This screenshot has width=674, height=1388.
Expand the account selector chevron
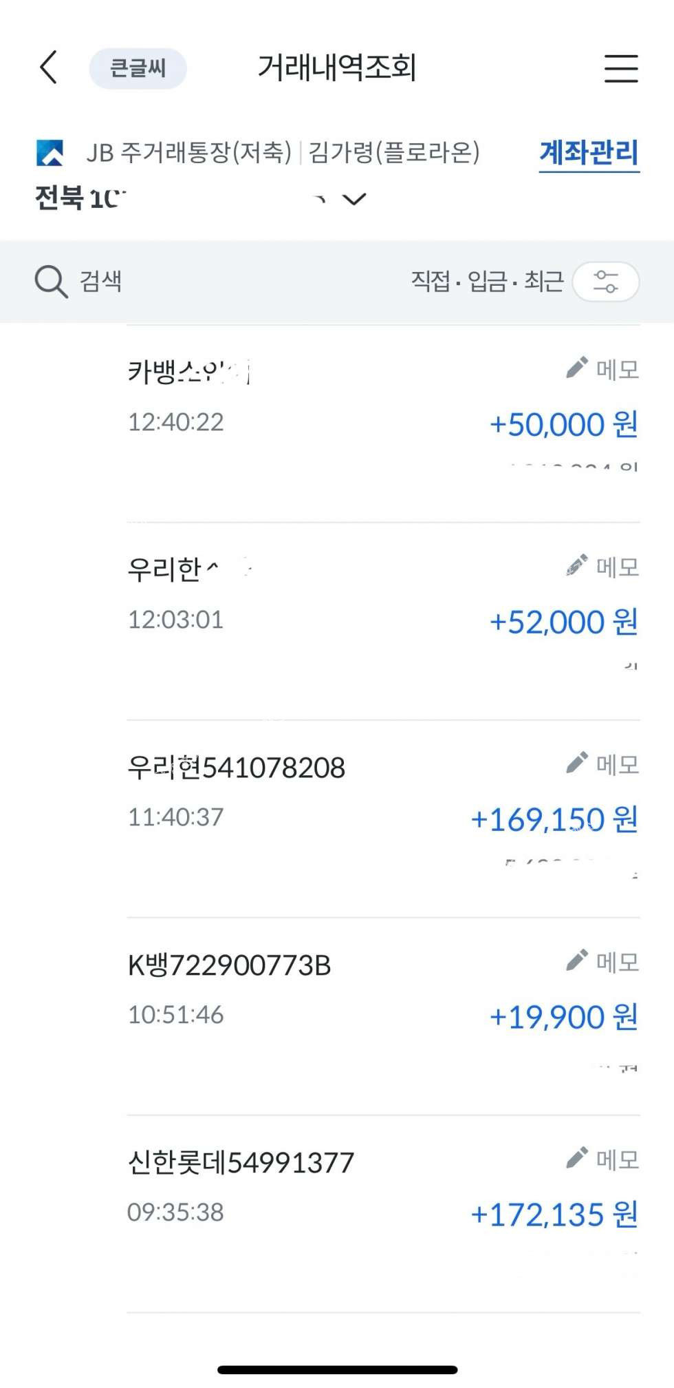coord(354,200)
